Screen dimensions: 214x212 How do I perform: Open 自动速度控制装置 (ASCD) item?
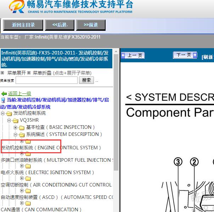point(57,197)
